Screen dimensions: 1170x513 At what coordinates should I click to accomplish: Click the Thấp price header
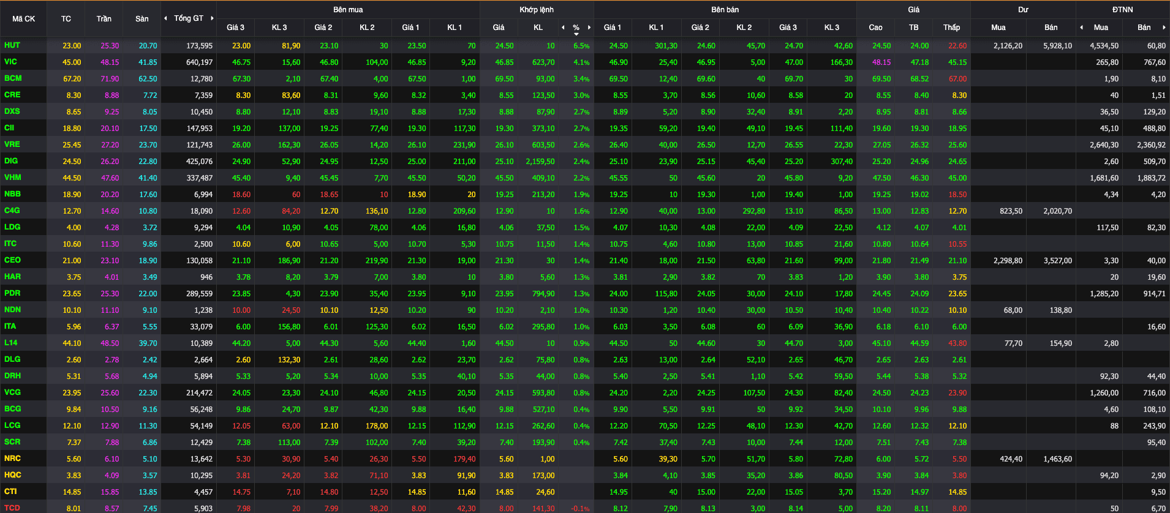click(952, 28)
